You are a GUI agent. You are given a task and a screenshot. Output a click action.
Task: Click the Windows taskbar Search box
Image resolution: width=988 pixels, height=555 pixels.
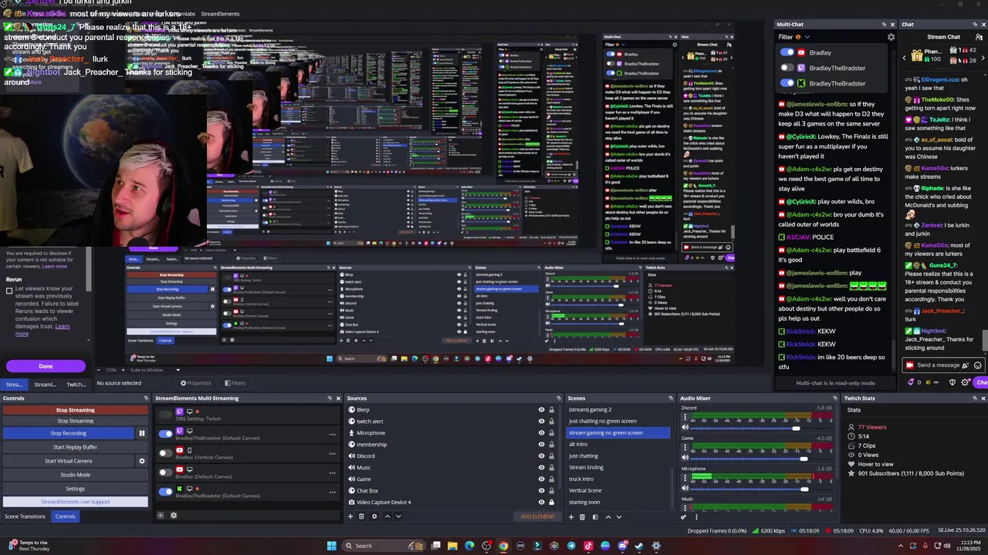point(382,546)
